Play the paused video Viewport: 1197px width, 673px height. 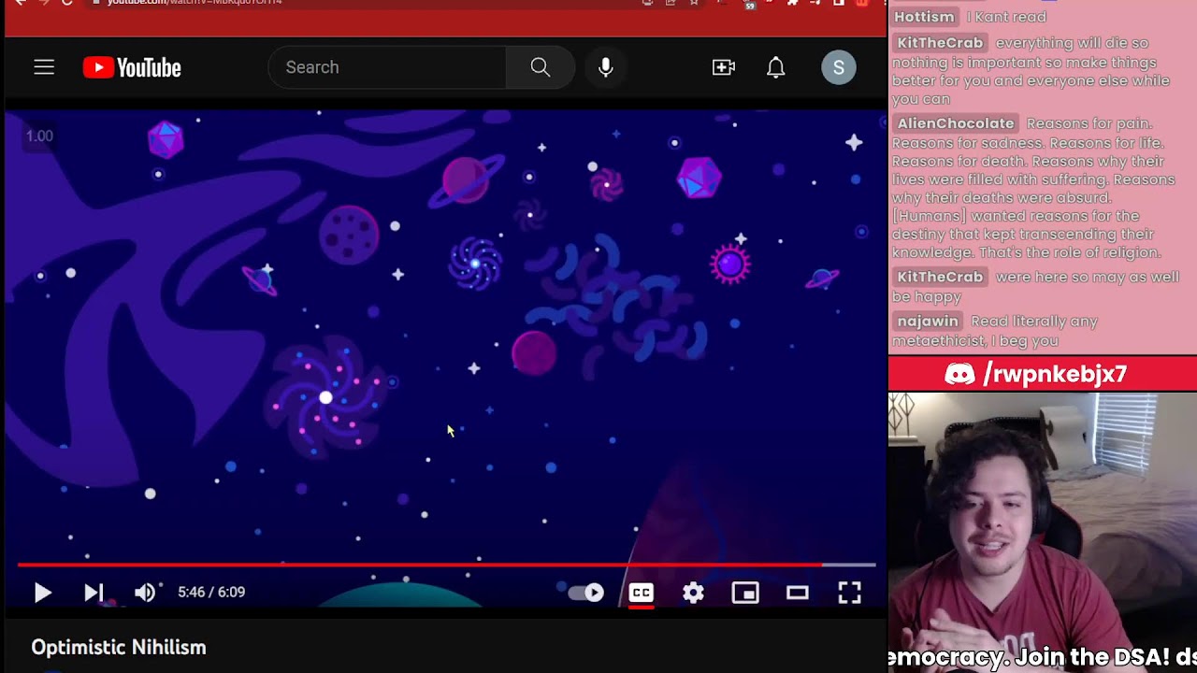(x=43, y=593)
